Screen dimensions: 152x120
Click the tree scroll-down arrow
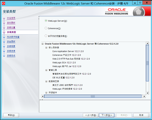click(x=147, y=93)
